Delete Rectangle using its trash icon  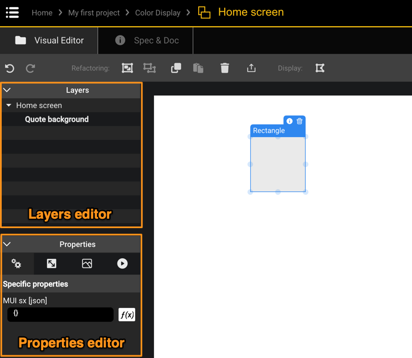coord(300,121)
